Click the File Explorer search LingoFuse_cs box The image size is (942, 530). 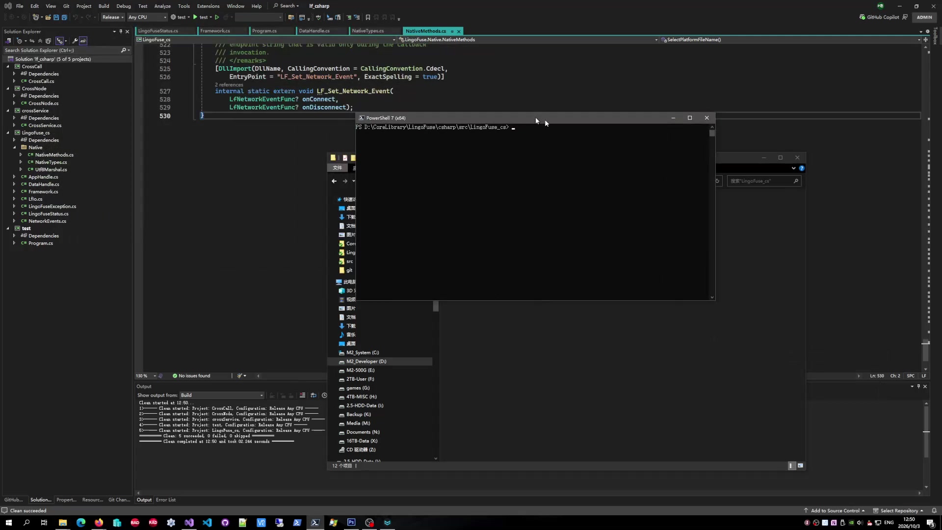[764, 181]
